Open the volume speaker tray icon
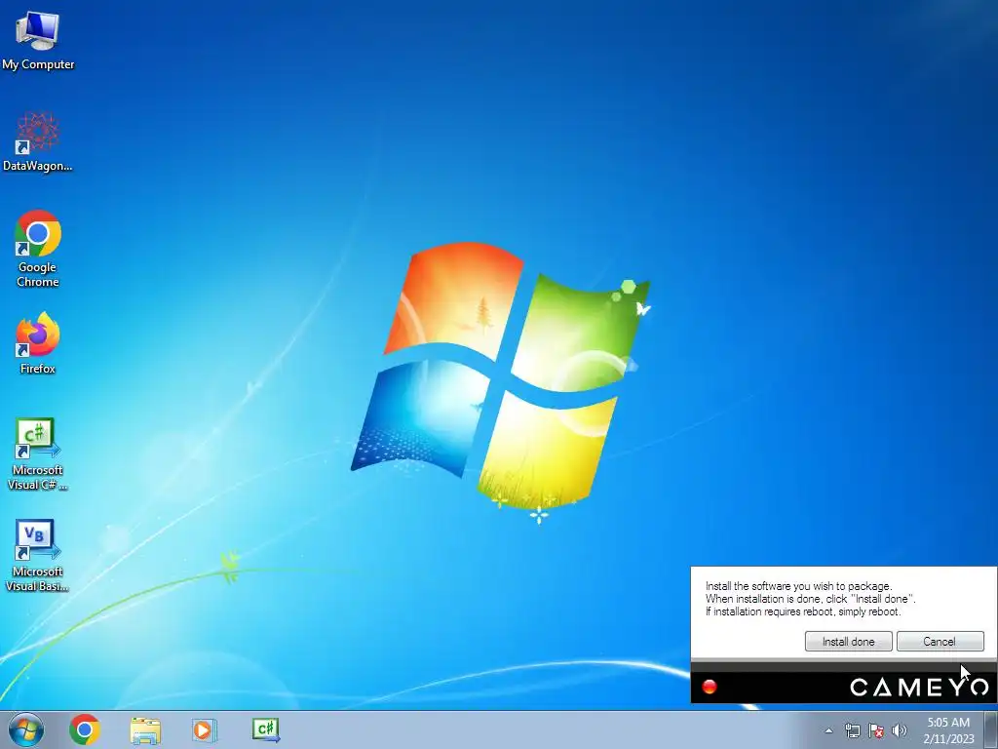Image resolution: width=998 pixels, height=749 pixels. 900,730
